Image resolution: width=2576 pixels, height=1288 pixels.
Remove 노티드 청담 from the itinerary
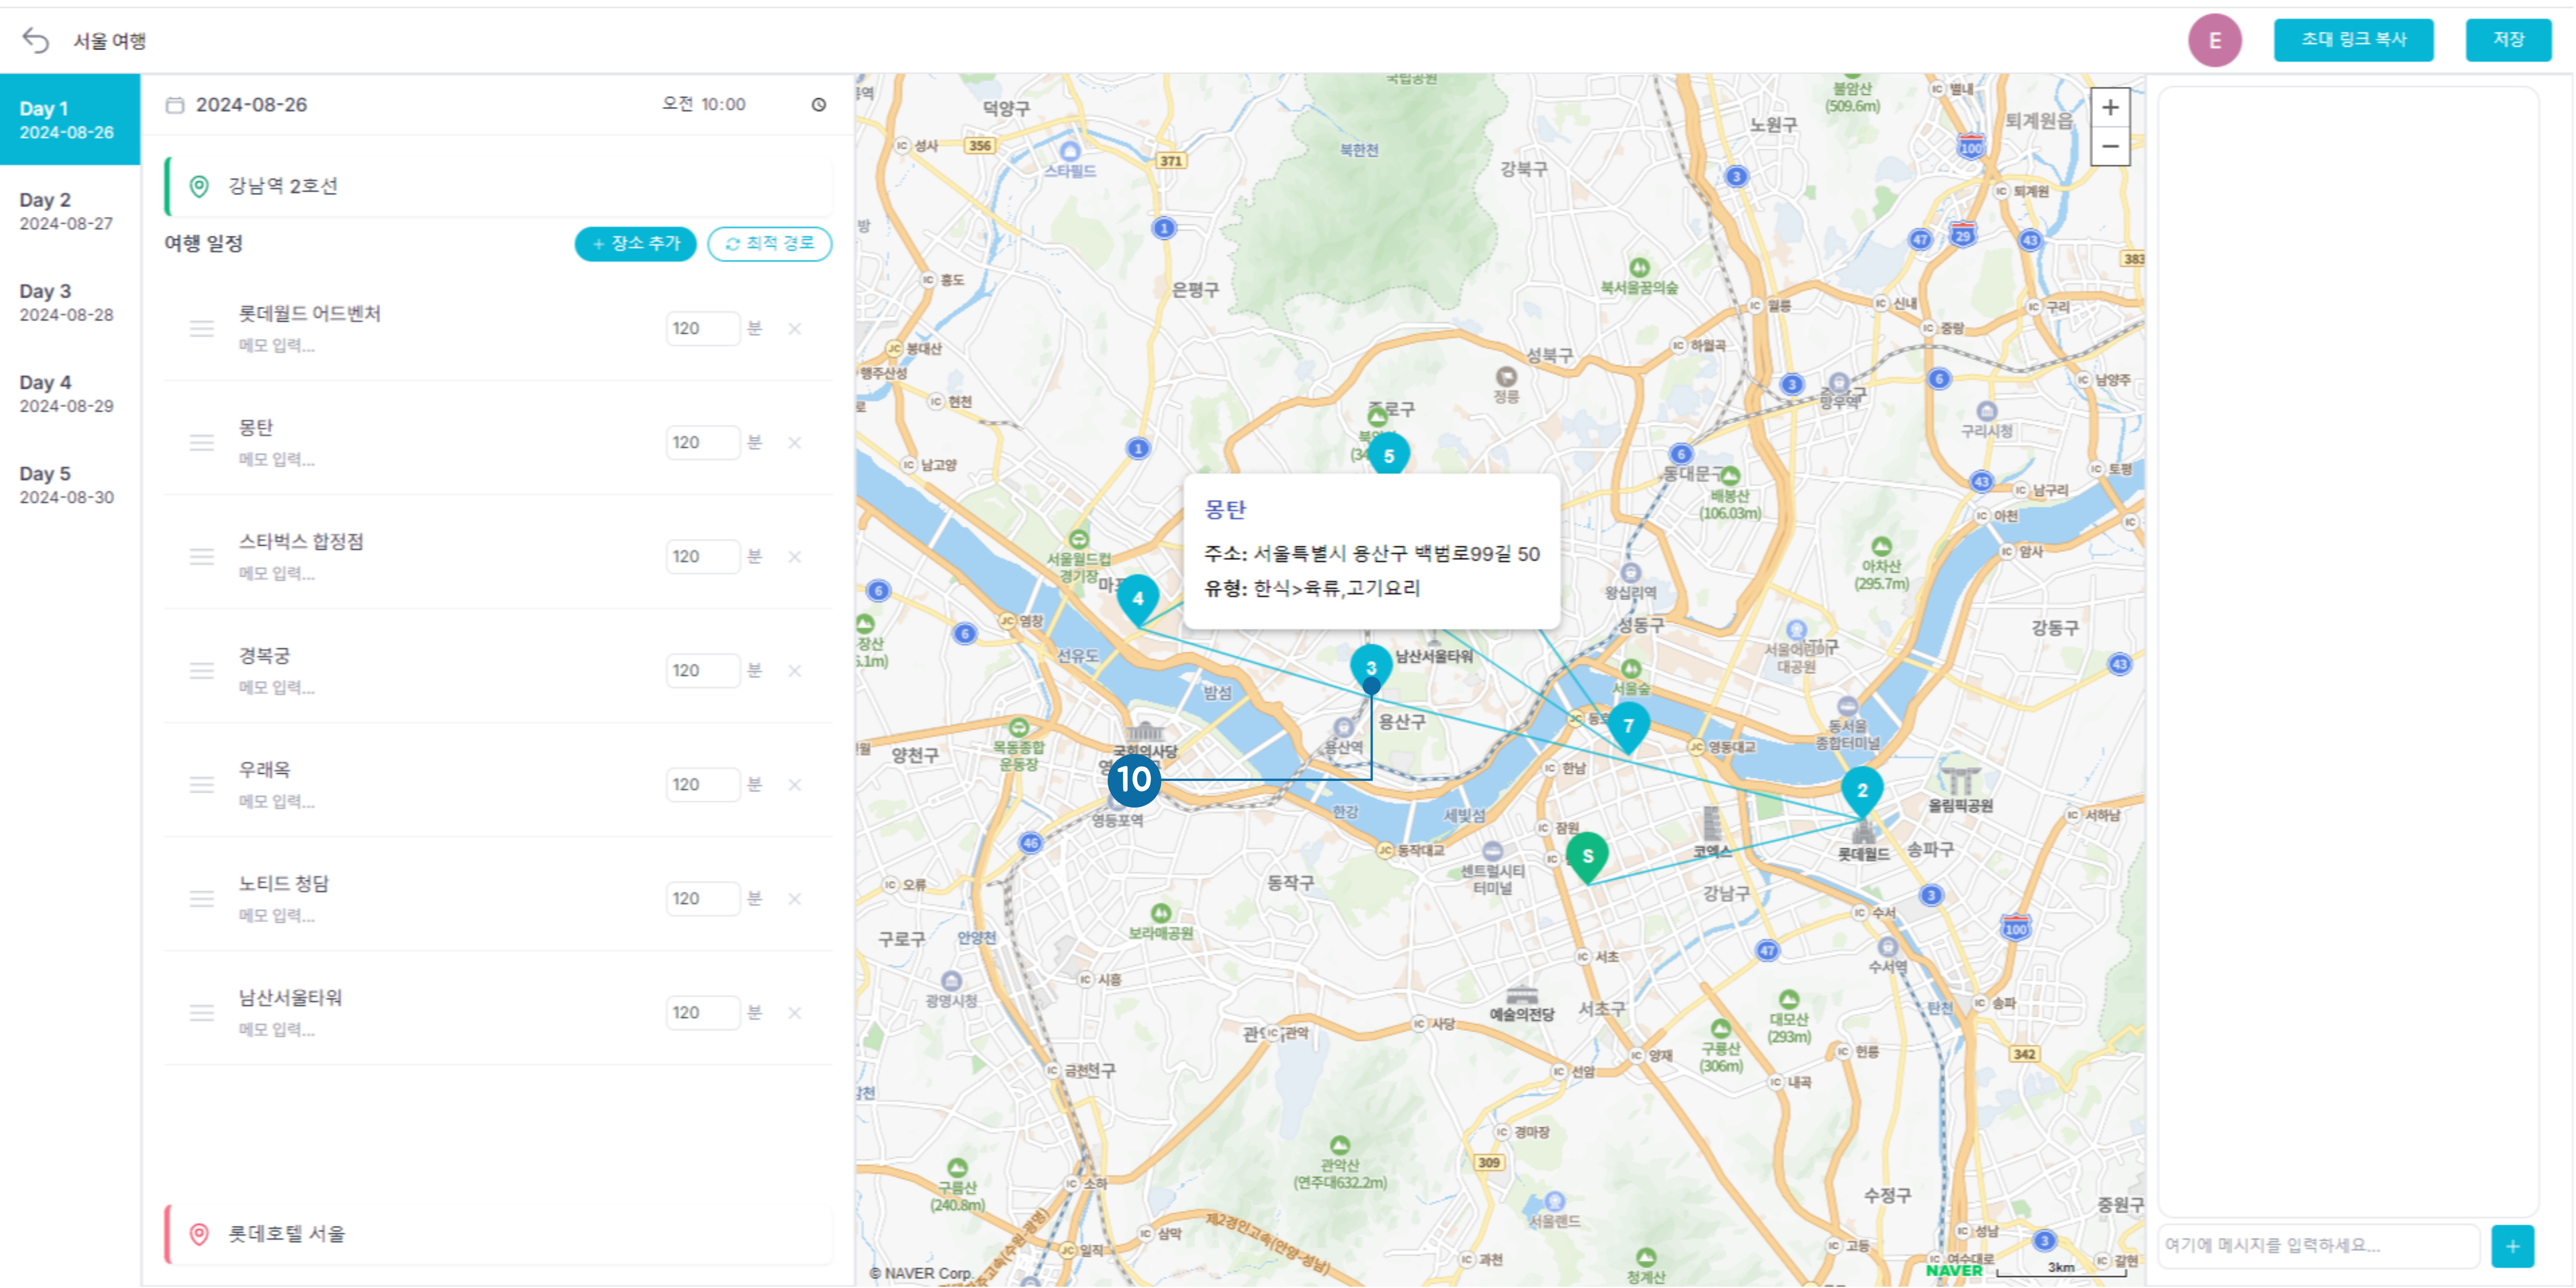click(795, 899)
